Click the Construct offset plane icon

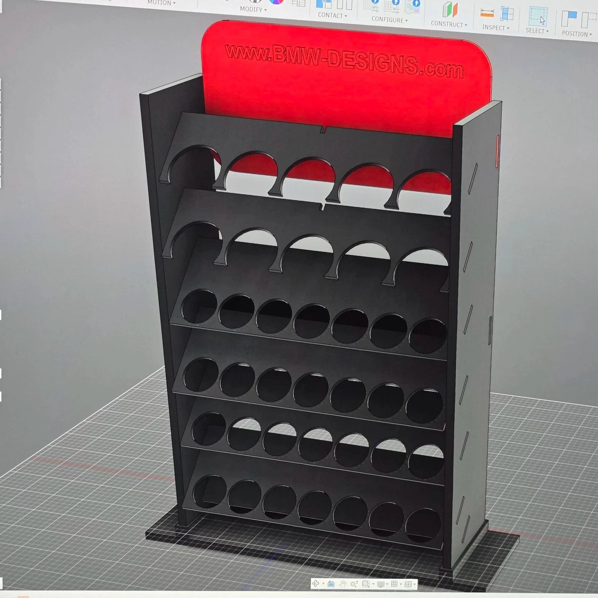click(x=450, y=9)
